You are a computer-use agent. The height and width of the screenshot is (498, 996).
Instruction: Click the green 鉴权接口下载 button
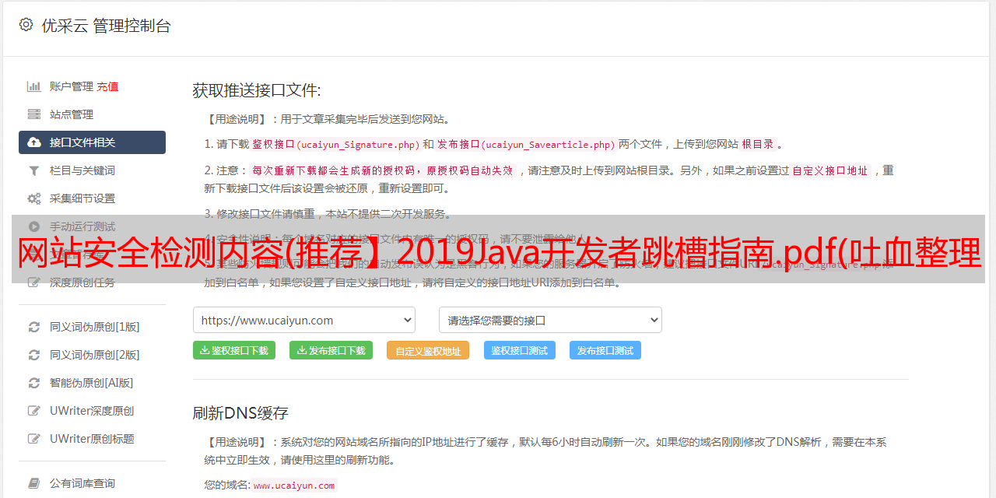pos(234,350)
